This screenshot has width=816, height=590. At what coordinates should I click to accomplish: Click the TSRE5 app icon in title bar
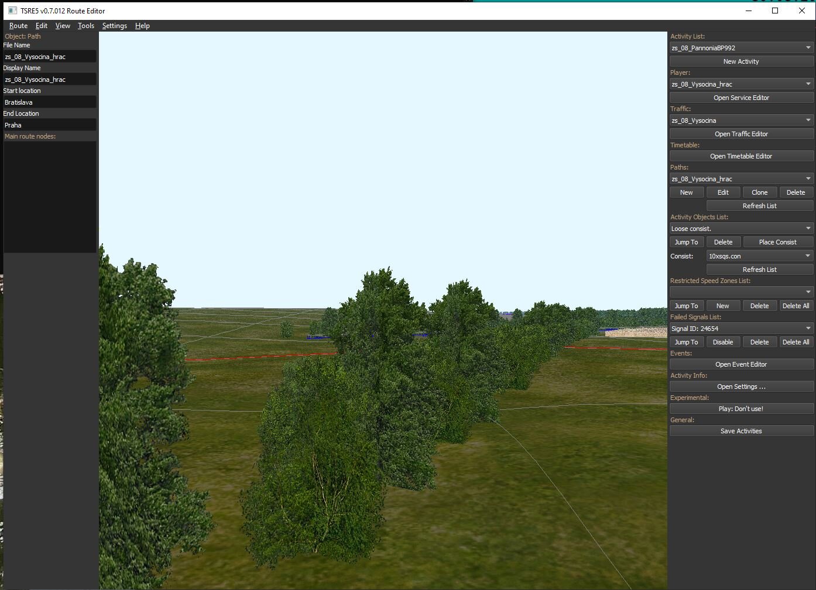tap(12, 11)
